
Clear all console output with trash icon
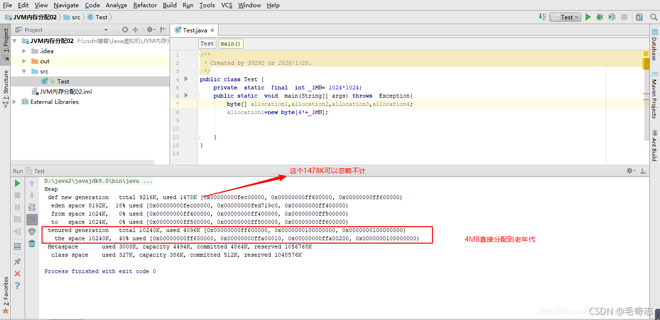tap(32, 244)
